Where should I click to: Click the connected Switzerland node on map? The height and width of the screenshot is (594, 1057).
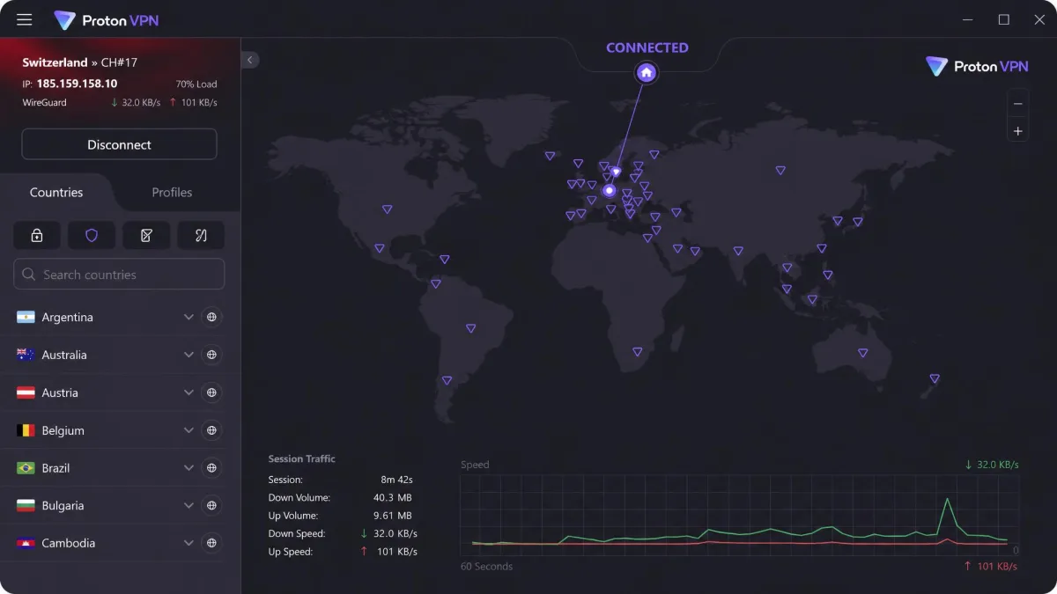(609, 190)
